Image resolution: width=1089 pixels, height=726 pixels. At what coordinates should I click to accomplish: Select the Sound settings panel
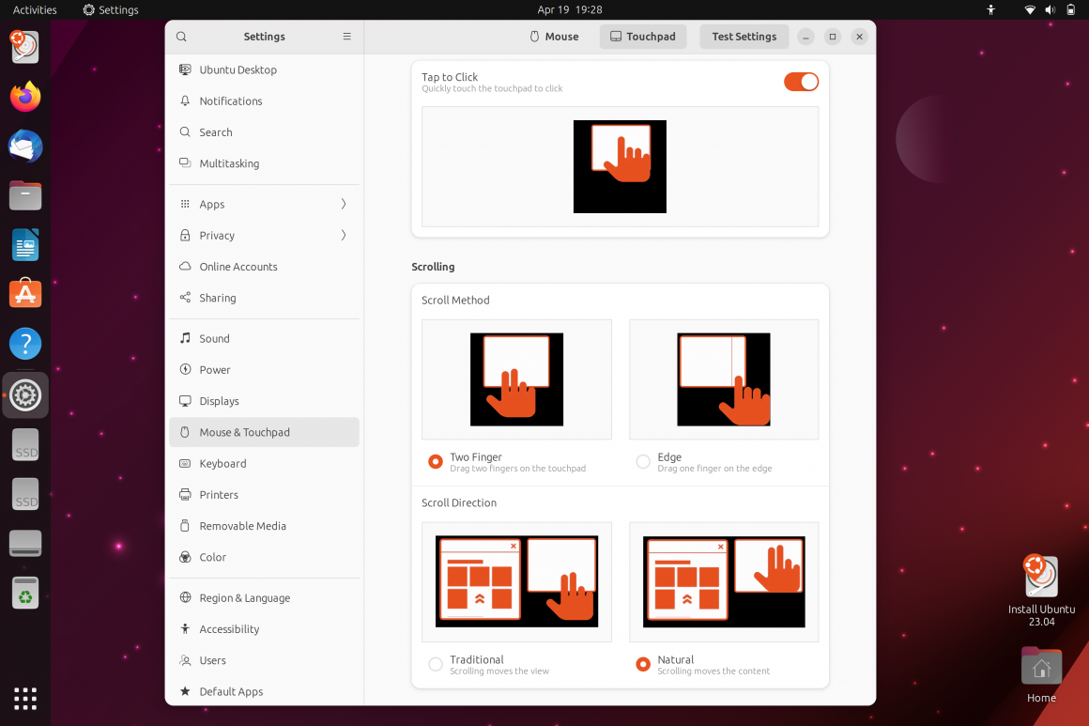pyautogui.click(x=214, y=338)
